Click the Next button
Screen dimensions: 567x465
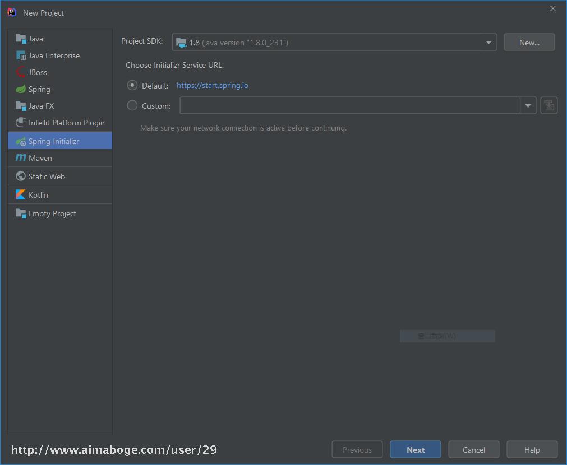(x=416, y=449)
